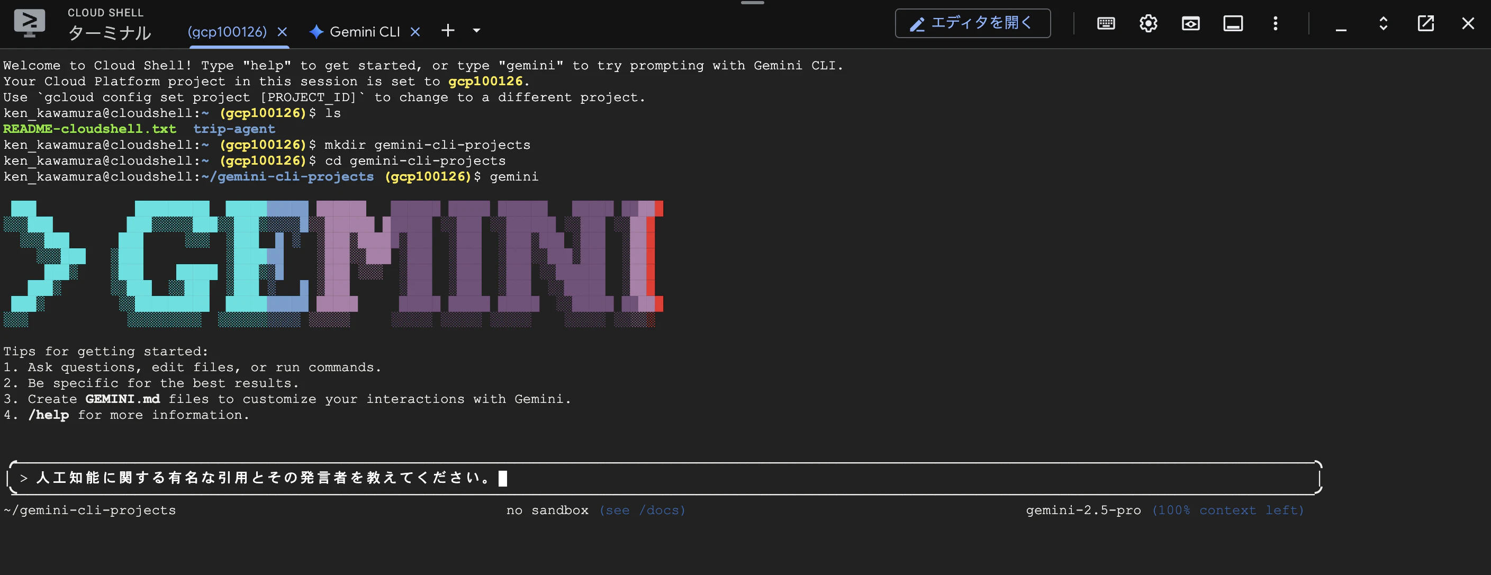
Task: Click the "mkdir gemini-cli-projects" command text
Action: tap(427, 145)
